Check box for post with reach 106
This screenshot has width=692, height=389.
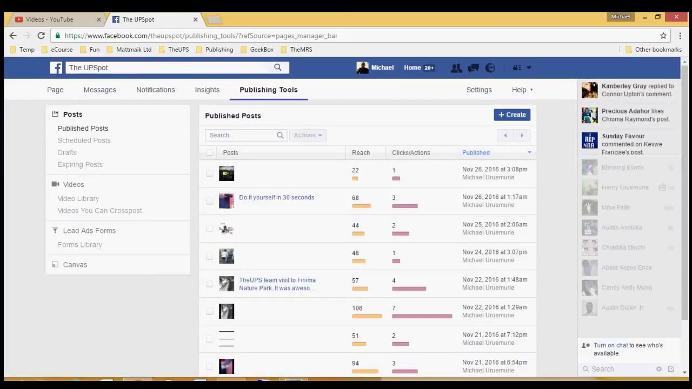(x=209, y=311)
